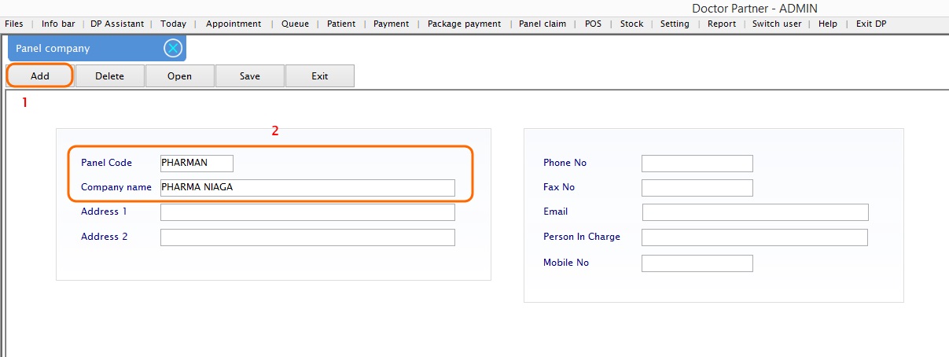Image resolution: width=949 pixels, height=357 pixels.
Task: Click the Open button
Action: [179, 76]
